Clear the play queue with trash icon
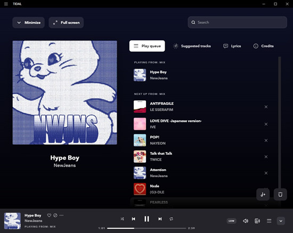 coord(280,195)
